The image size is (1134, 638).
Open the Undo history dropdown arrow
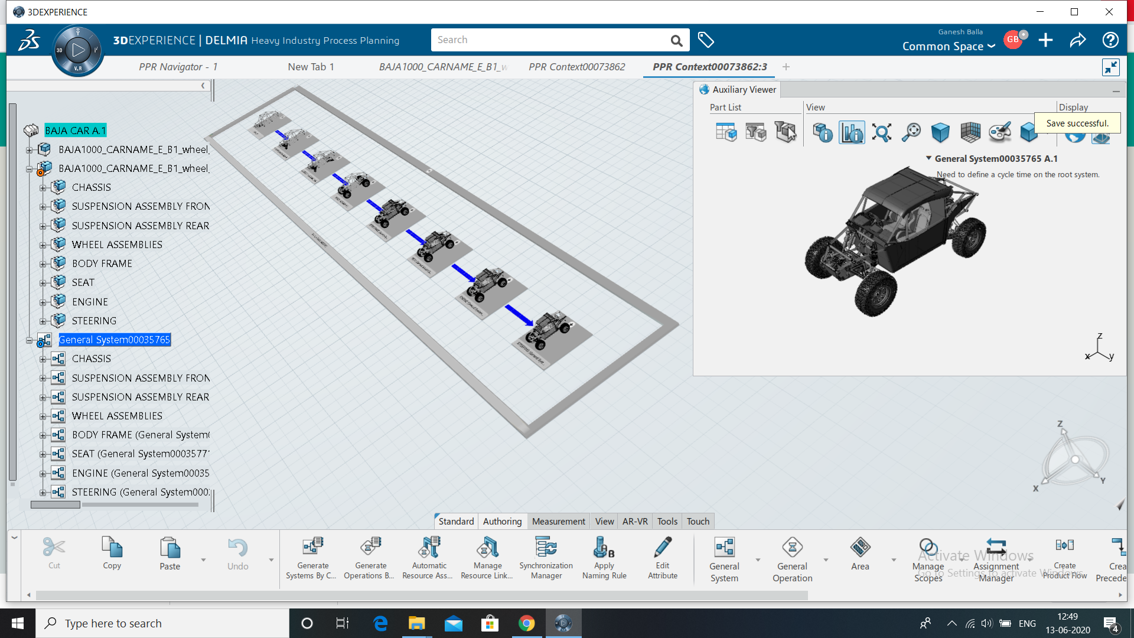pyautogui.click(x=271, y=559)
